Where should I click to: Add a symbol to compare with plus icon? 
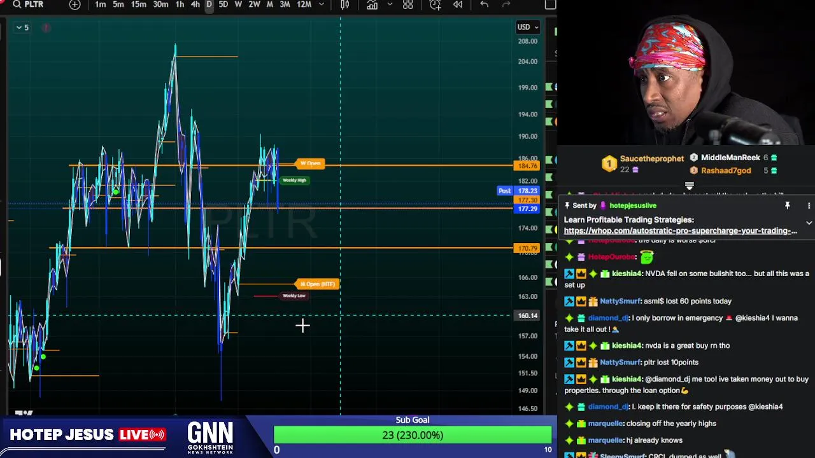(x=74, y=4)
